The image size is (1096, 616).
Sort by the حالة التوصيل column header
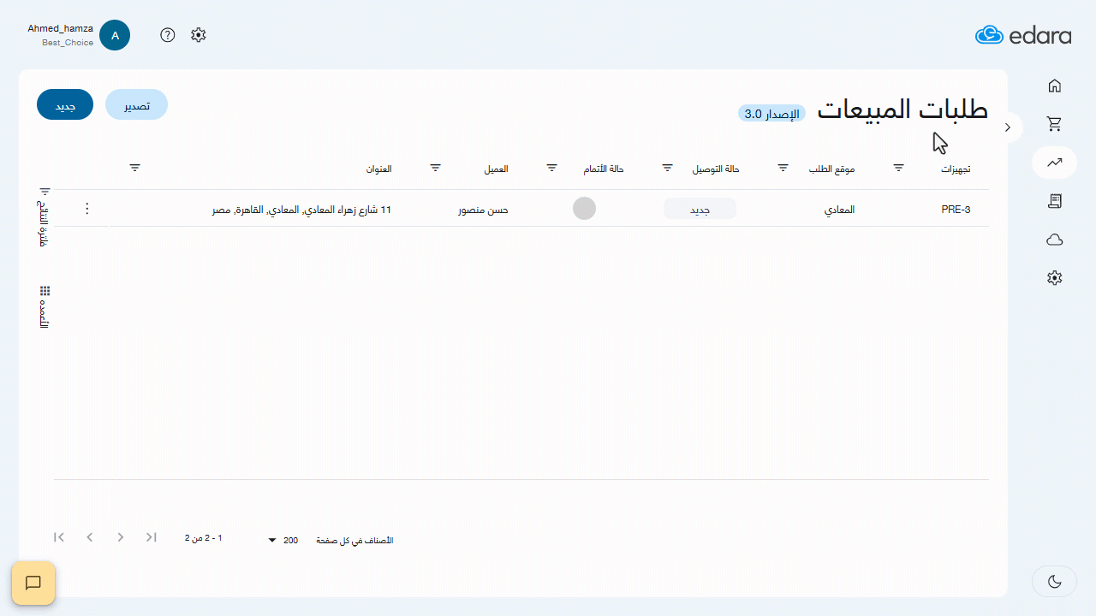[716, 169]
